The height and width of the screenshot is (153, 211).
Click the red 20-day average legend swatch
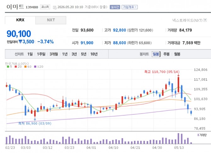[16, 67]
